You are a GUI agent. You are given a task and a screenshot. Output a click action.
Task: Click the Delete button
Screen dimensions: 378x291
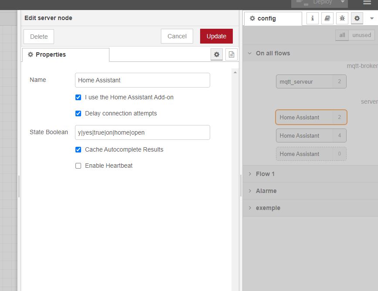point(39,37)
